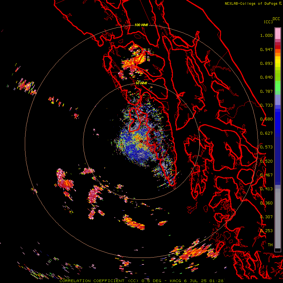This screenshot has width=283, height=283.
Task: Click the 0.787 color scale value
Action: pos(266,91)
